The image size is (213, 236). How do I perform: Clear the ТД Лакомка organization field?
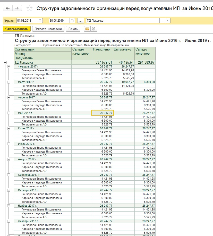pyautogui.click(x=168, y=21)
